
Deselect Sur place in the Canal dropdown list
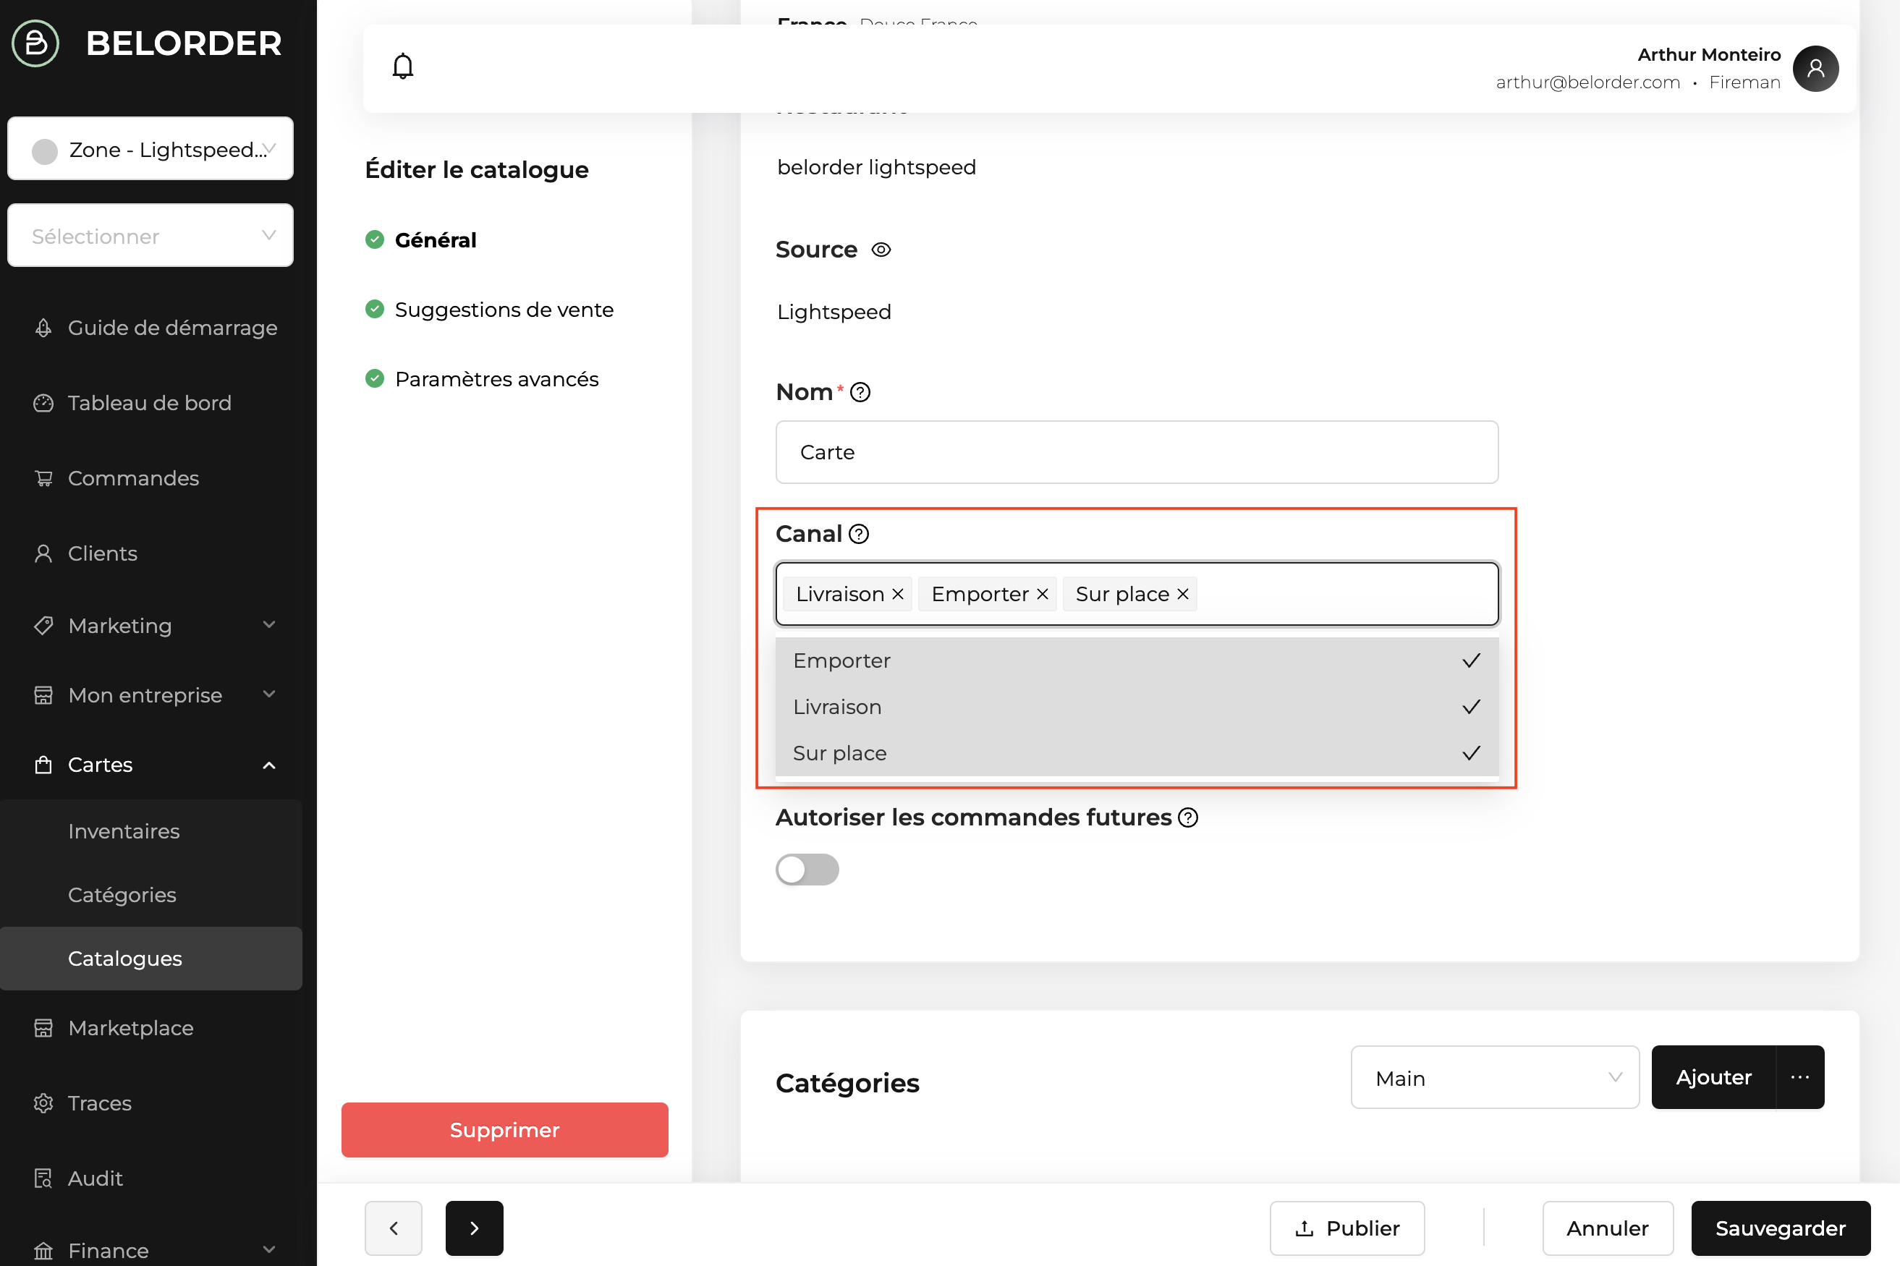click(1136, 753)
